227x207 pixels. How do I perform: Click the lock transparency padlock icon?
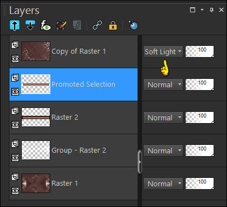pos(113,25)
